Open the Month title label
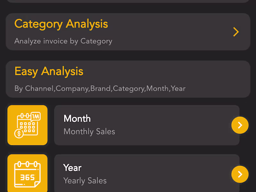The height and width of the screenshot is (192, 256). (x=77, y=119)
